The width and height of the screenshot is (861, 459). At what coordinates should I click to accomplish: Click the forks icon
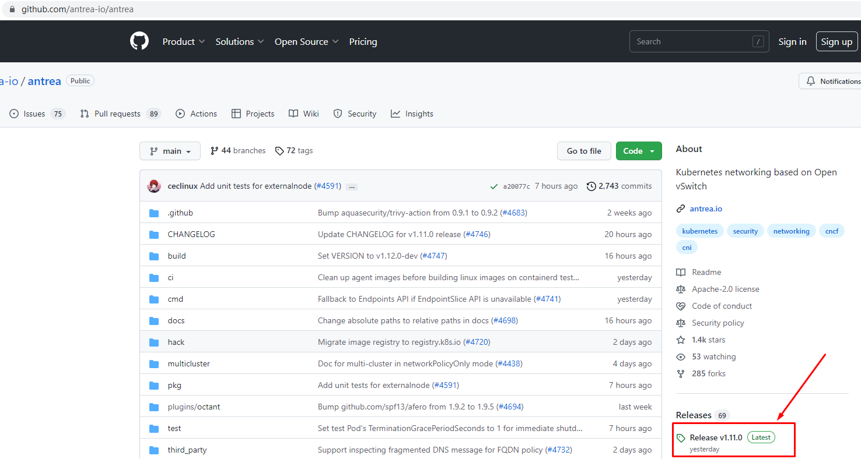[x=681, y=373]
